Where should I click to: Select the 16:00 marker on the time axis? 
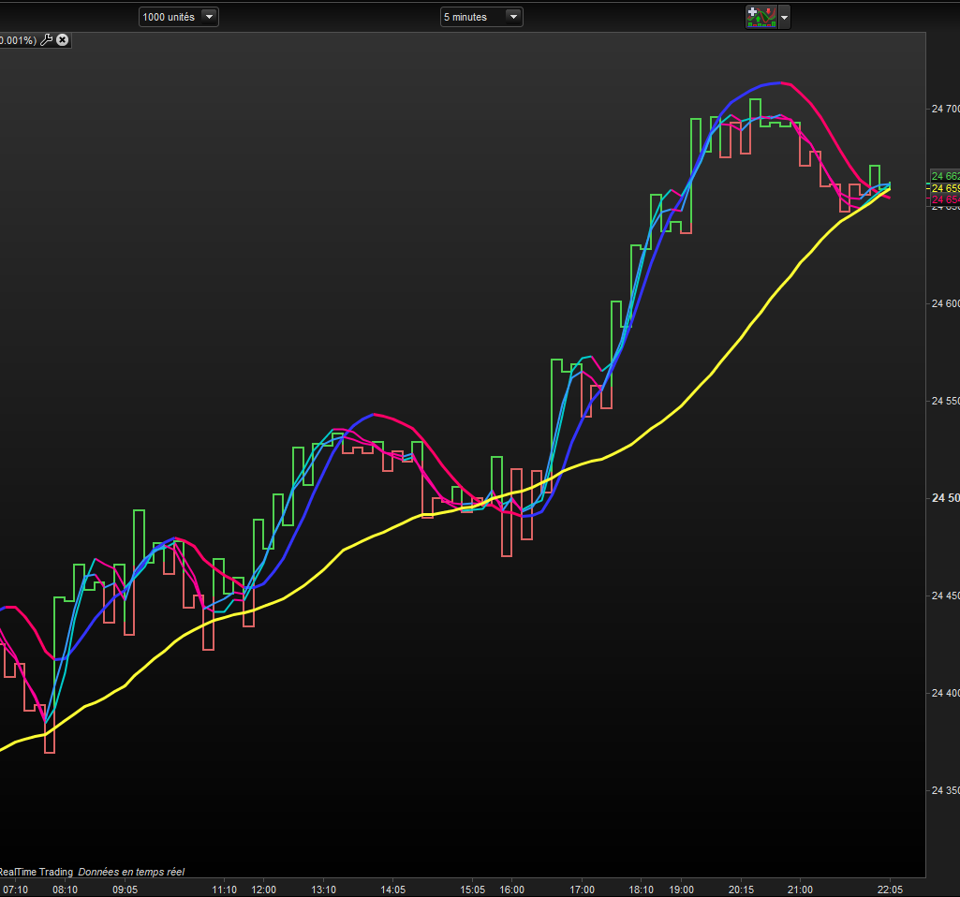click(511, 890)
